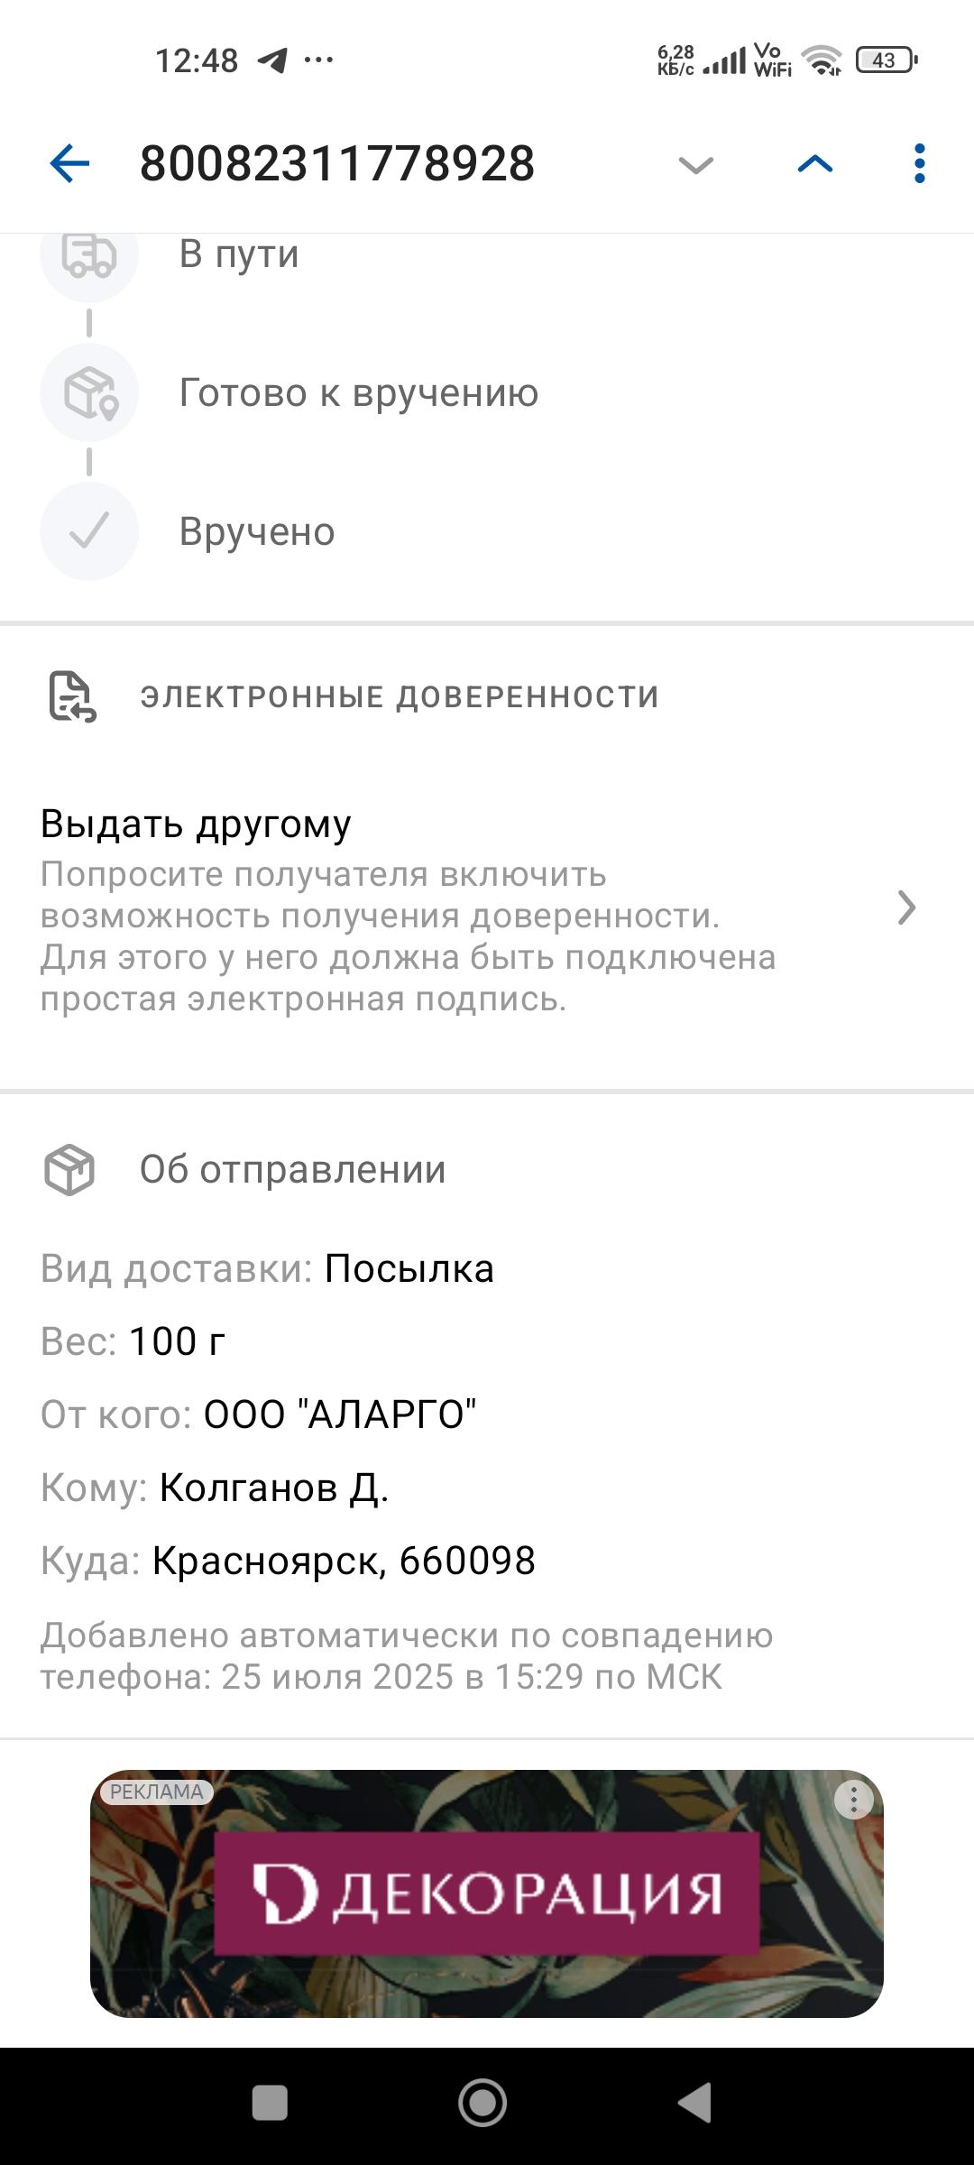
Task: Tap Android home circle button
Action: [482, 2103]
